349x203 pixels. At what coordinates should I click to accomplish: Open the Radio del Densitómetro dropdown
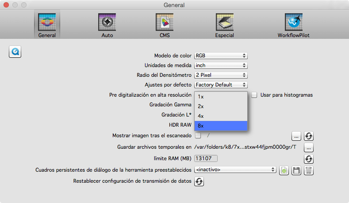tap(221, 75)
